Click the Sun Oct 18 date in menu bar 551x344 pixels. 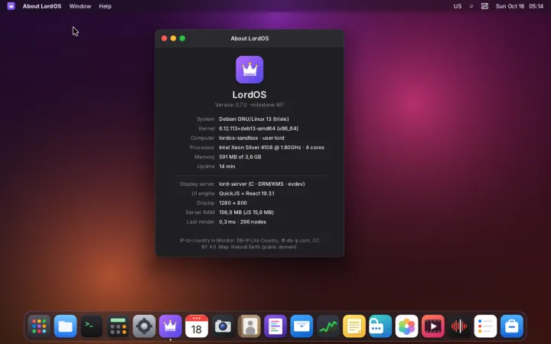[x=510, y=6]
